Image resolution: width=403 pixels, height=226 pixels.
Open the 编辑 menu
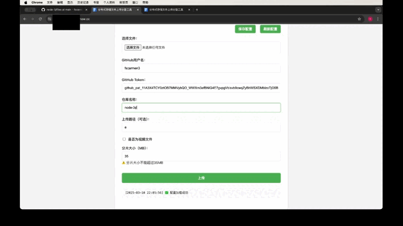tap(60, 2)
